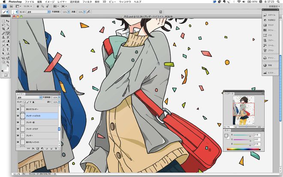Hide the 男の子ブレザー layer
The image size is (283, 177).
tap(18, 109)
